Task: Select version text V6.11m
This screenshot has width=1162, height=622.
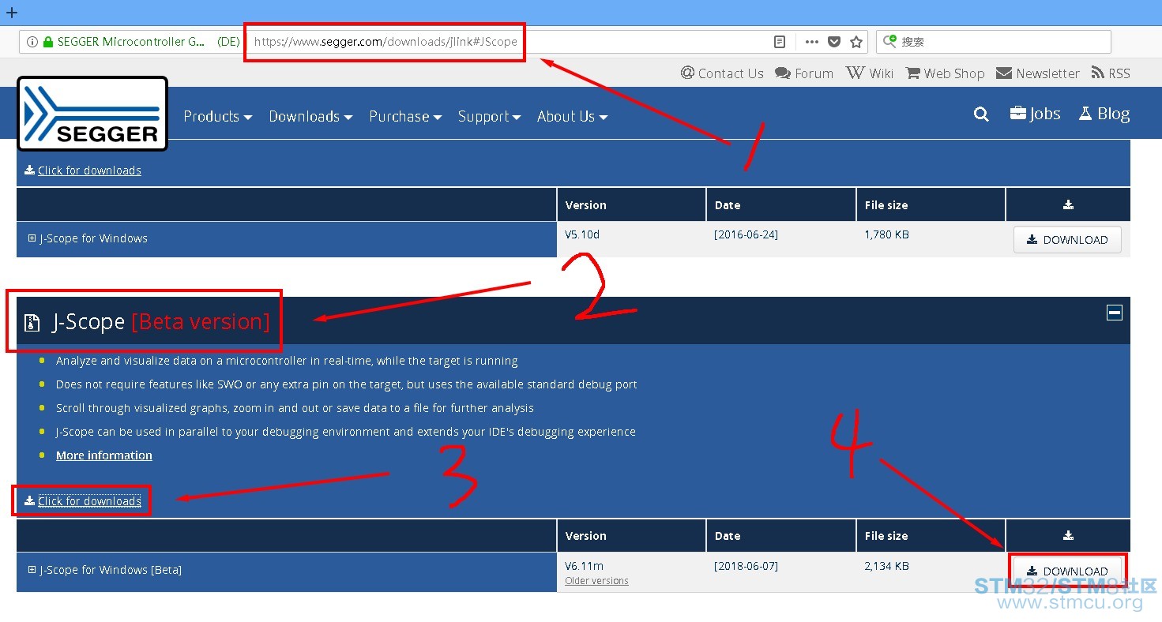Action: 584,566
